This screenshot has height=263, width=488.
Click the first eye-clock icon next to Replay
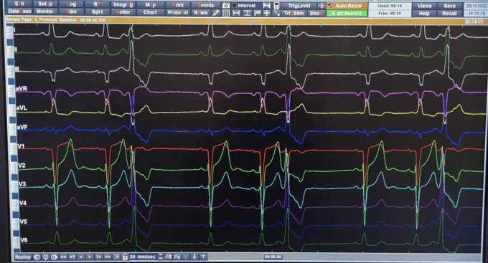pos(37,257)
